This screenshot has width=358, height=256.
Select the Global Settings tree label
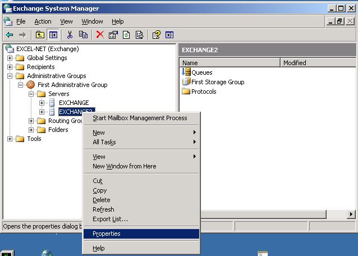point(47,58)
